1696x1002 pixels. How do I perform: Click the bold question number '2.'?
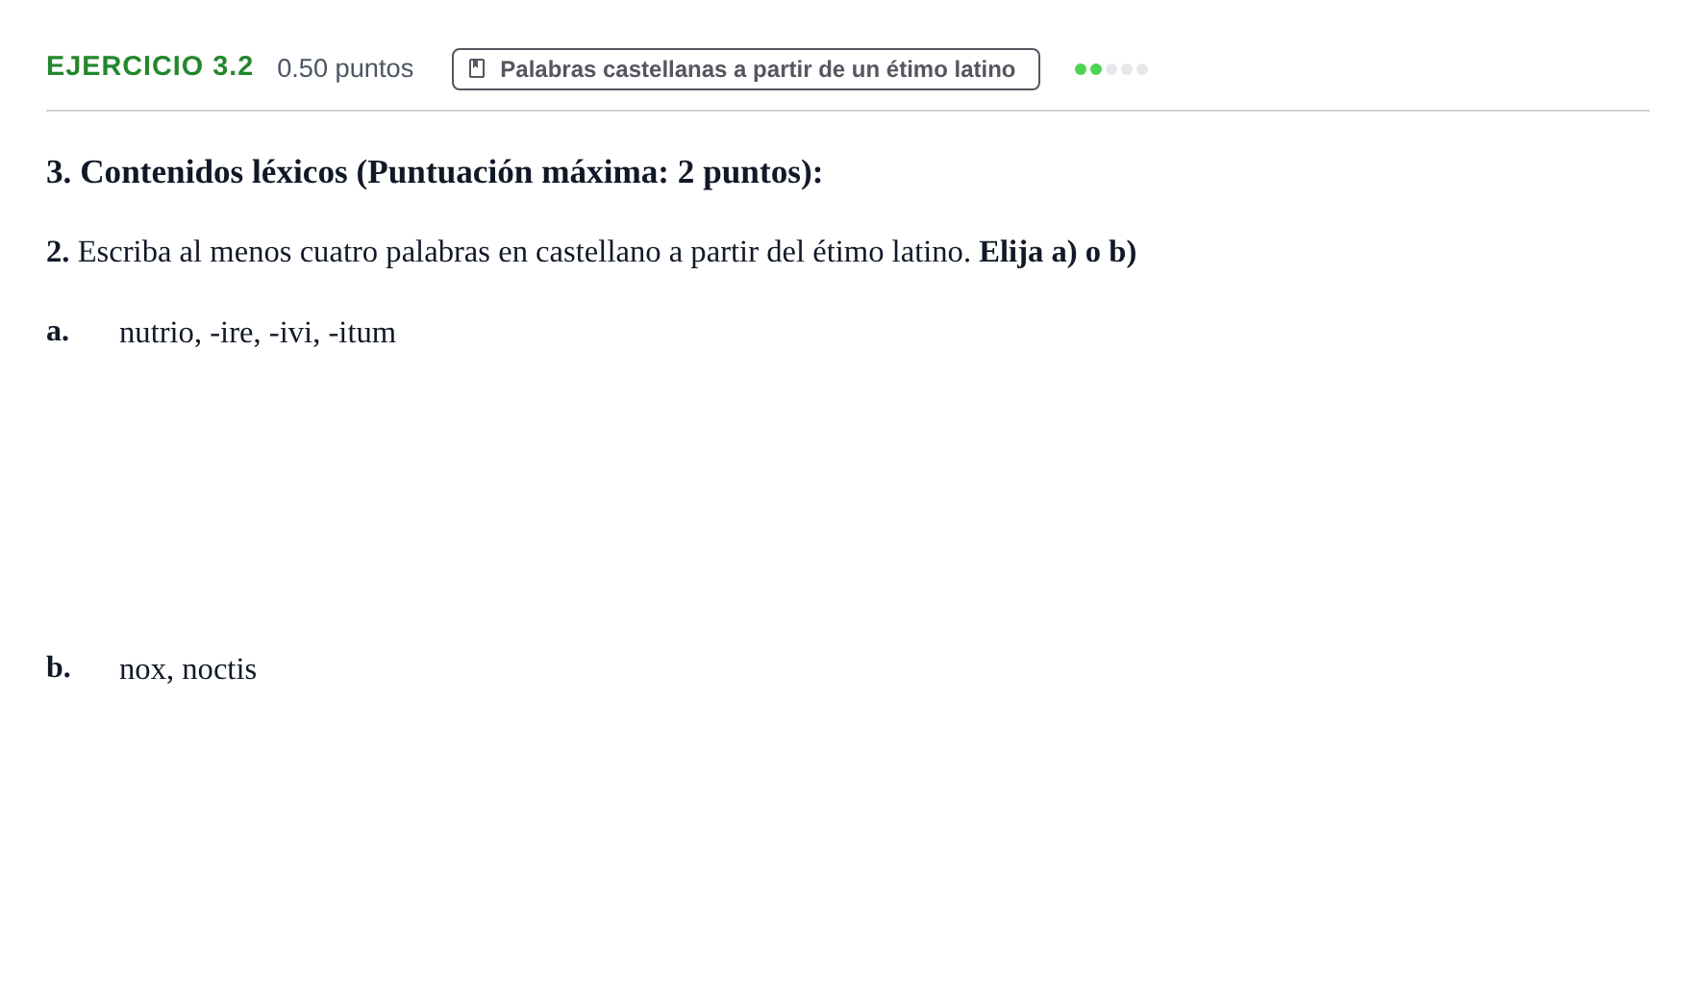pyautogui.click(x=58, y=252)
